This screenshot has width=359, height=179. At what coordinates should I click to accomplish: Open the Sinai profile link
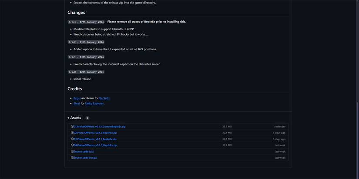77,104
